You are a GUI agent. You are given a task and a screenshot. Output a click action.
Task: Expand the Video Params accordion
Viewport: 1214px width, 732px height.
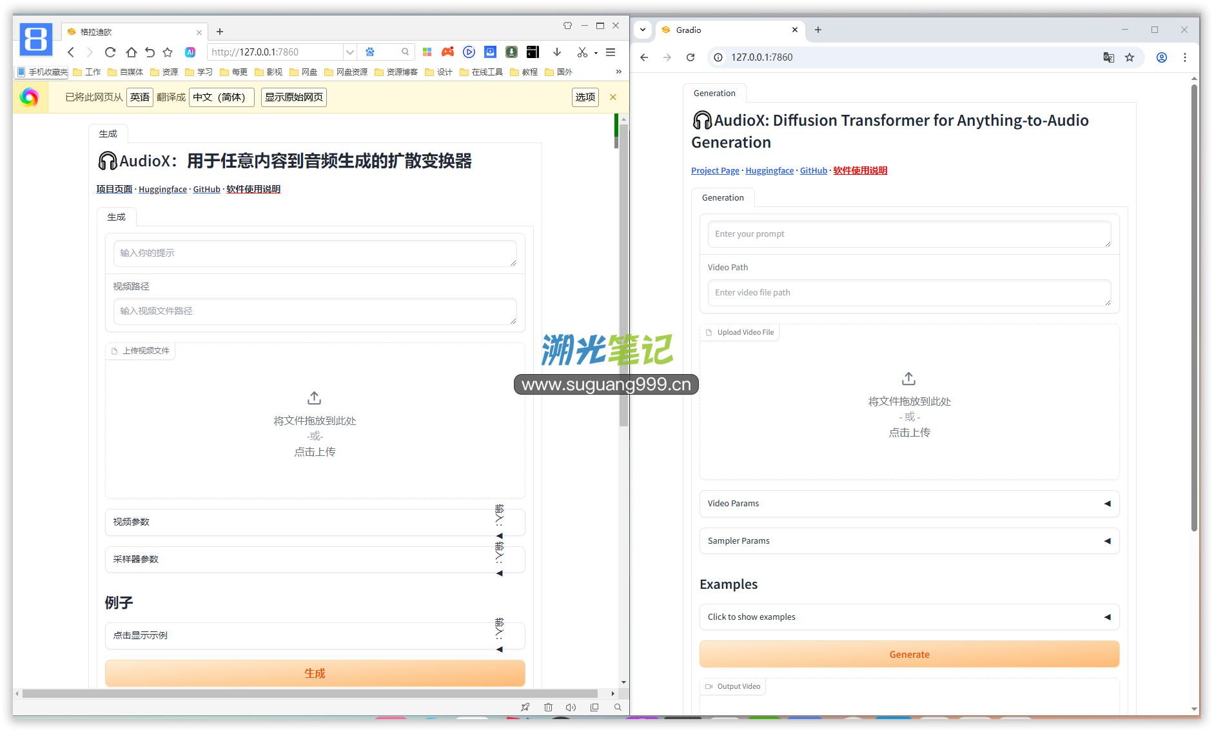coord(909,504)
